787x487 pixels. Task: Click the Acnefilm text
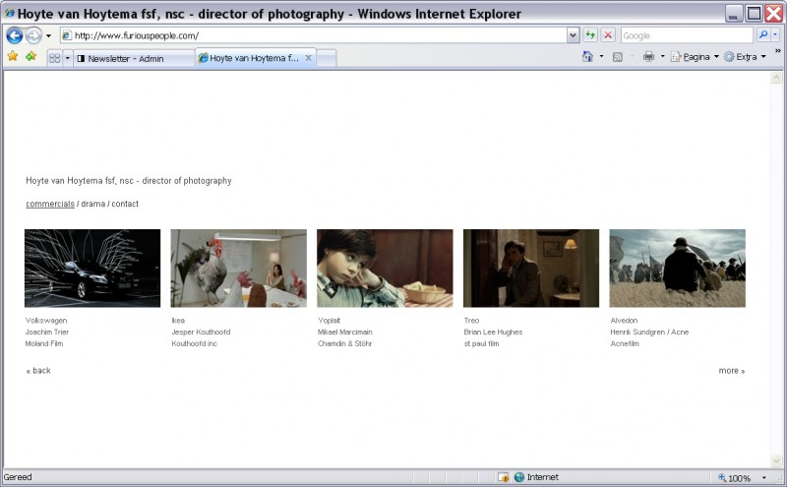(625, 343)
